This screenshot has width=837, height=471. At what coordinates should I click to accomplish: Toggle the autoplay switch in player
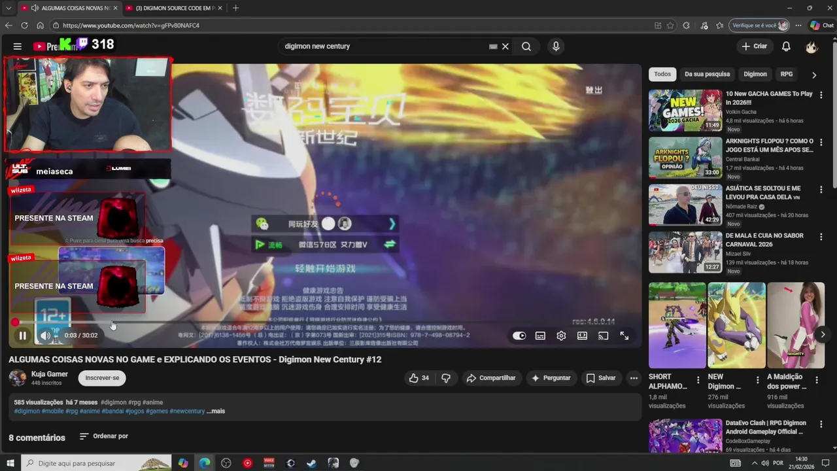point(519,336)
